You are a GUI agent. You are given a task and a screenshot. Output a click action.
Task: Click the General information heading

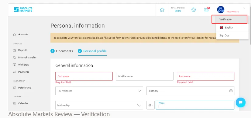point(74,65)
